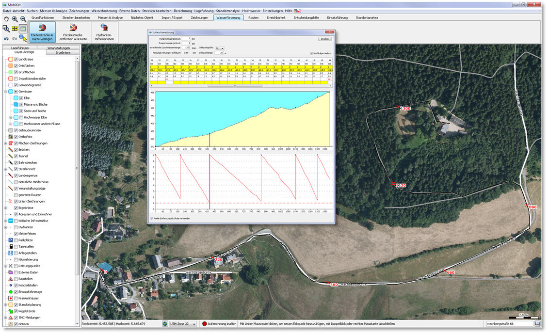
Task: Click the zoom in magnifier icon
Action: (x=15, y=19)
